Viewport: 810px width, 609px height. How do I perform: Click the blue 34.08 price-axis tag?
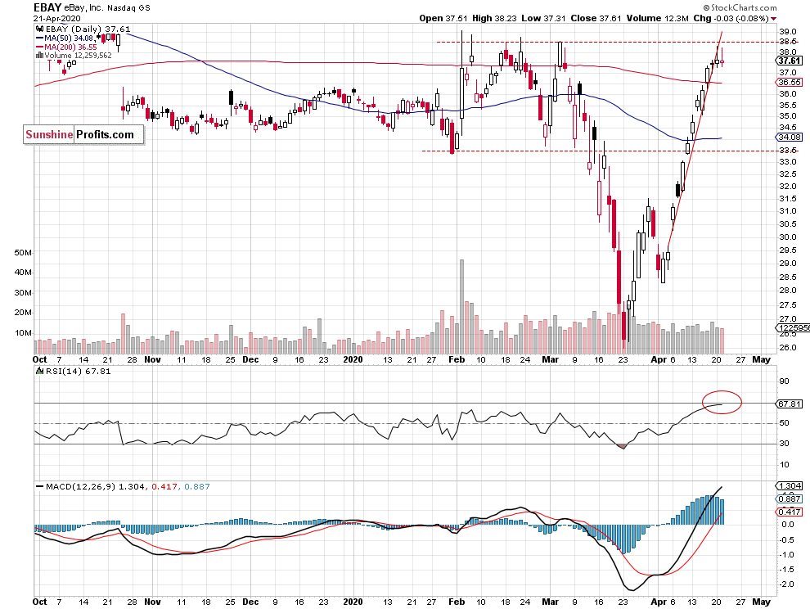(790, 137)
